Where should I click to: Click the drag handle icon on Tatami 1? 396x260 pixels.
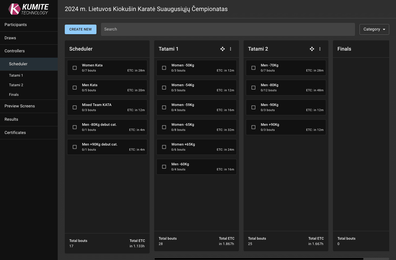(x=222, y=49)
